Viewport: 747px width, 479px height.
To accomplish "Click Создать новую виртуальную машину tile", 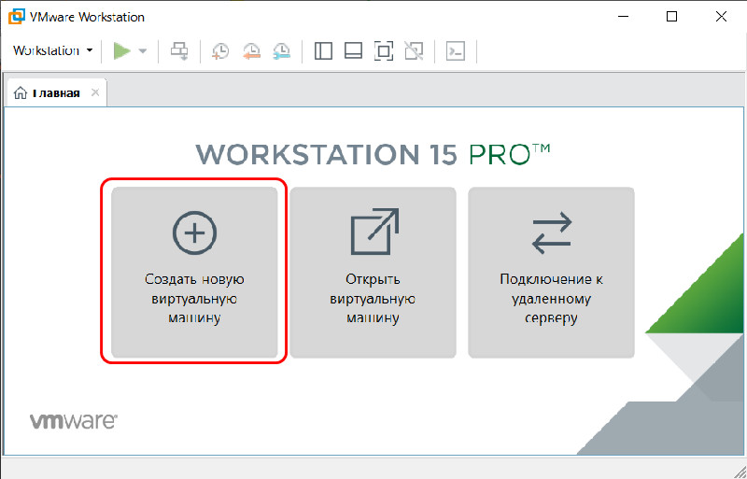I will point(194,272).
